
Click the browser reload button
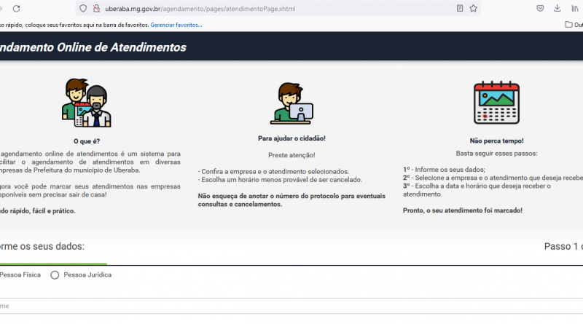16,9
